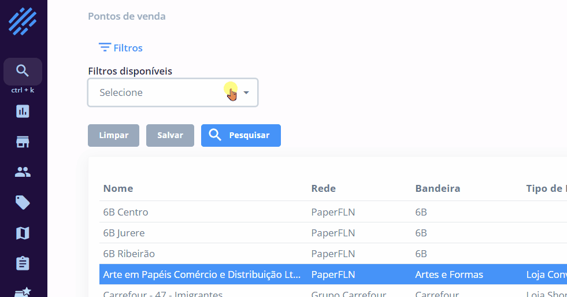Click the filter funnel icon beside Filtros
Viewport: 567px width, 297px height.
pyautogui.click(x=105, y=47)
